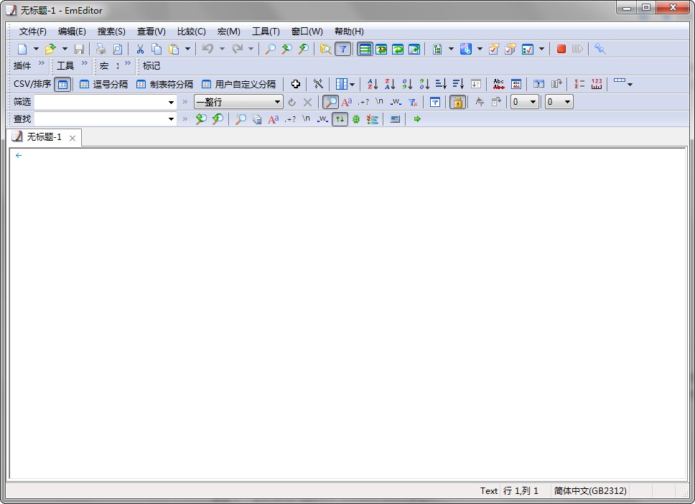Click the clear filter funnel icon
The height and width of the screenshot is (504, 695).
(x=413, y=102)
